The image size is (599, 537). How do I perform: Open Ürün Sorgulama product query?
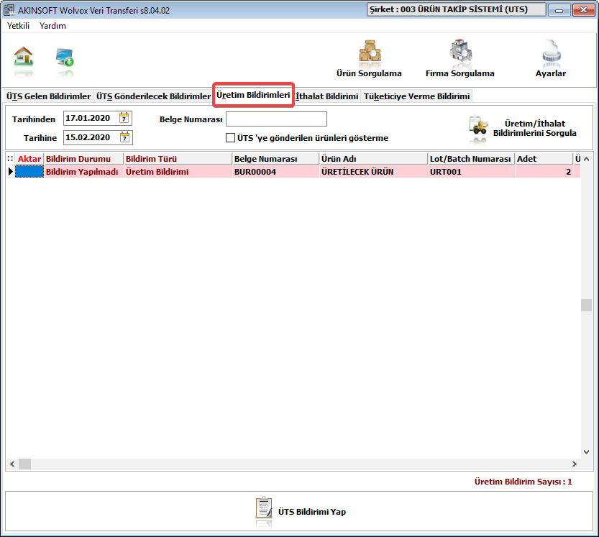pos(369,59)
